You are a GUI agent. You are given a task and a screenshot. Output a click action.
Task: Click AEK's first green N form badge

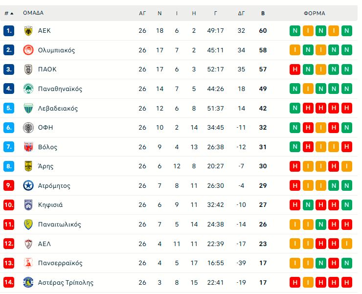[295, 31]
